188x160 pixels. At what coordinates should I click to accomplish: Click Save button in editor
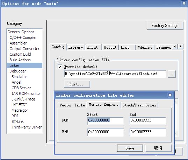[x=130, y=148]
